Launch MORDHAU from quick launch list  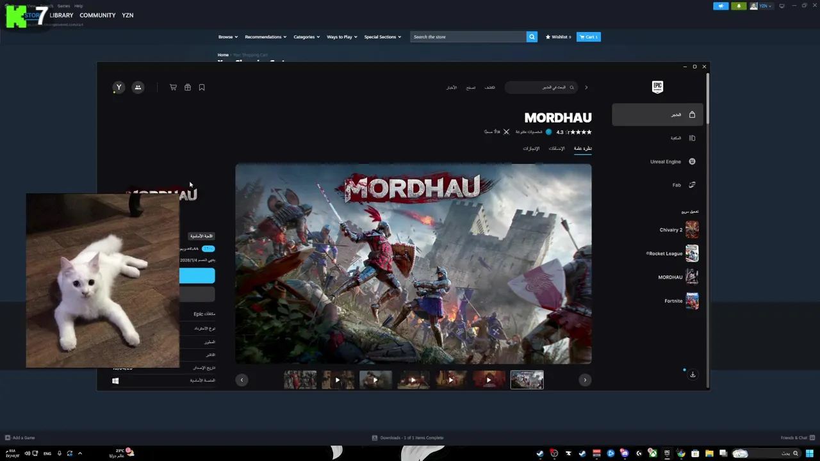coord(678,277)
